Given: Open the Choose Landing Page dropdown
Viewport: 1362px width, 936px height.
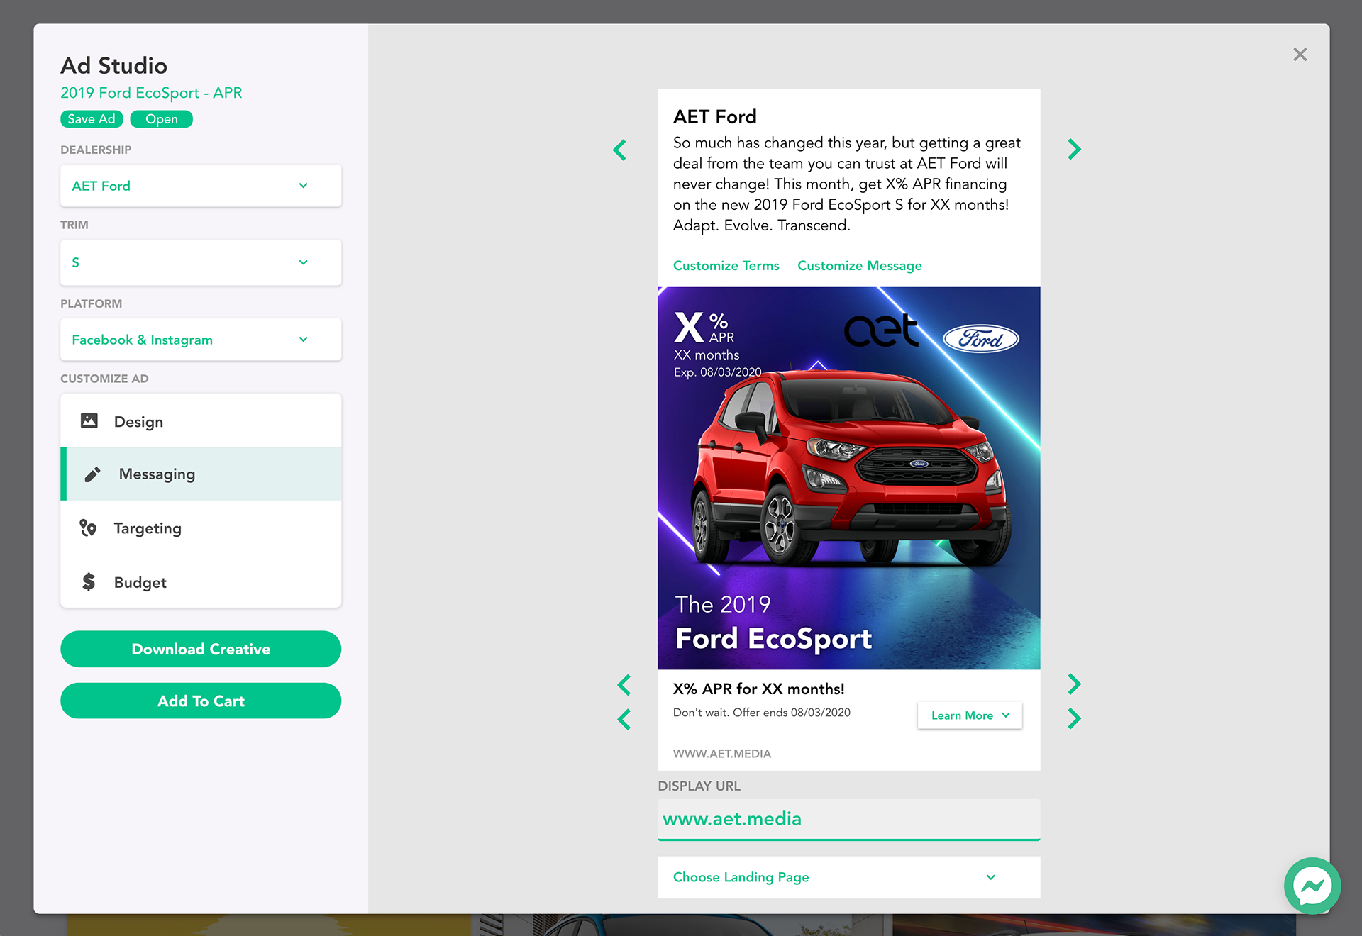Looking at the screenshot, I should click(x=848, y=877).
